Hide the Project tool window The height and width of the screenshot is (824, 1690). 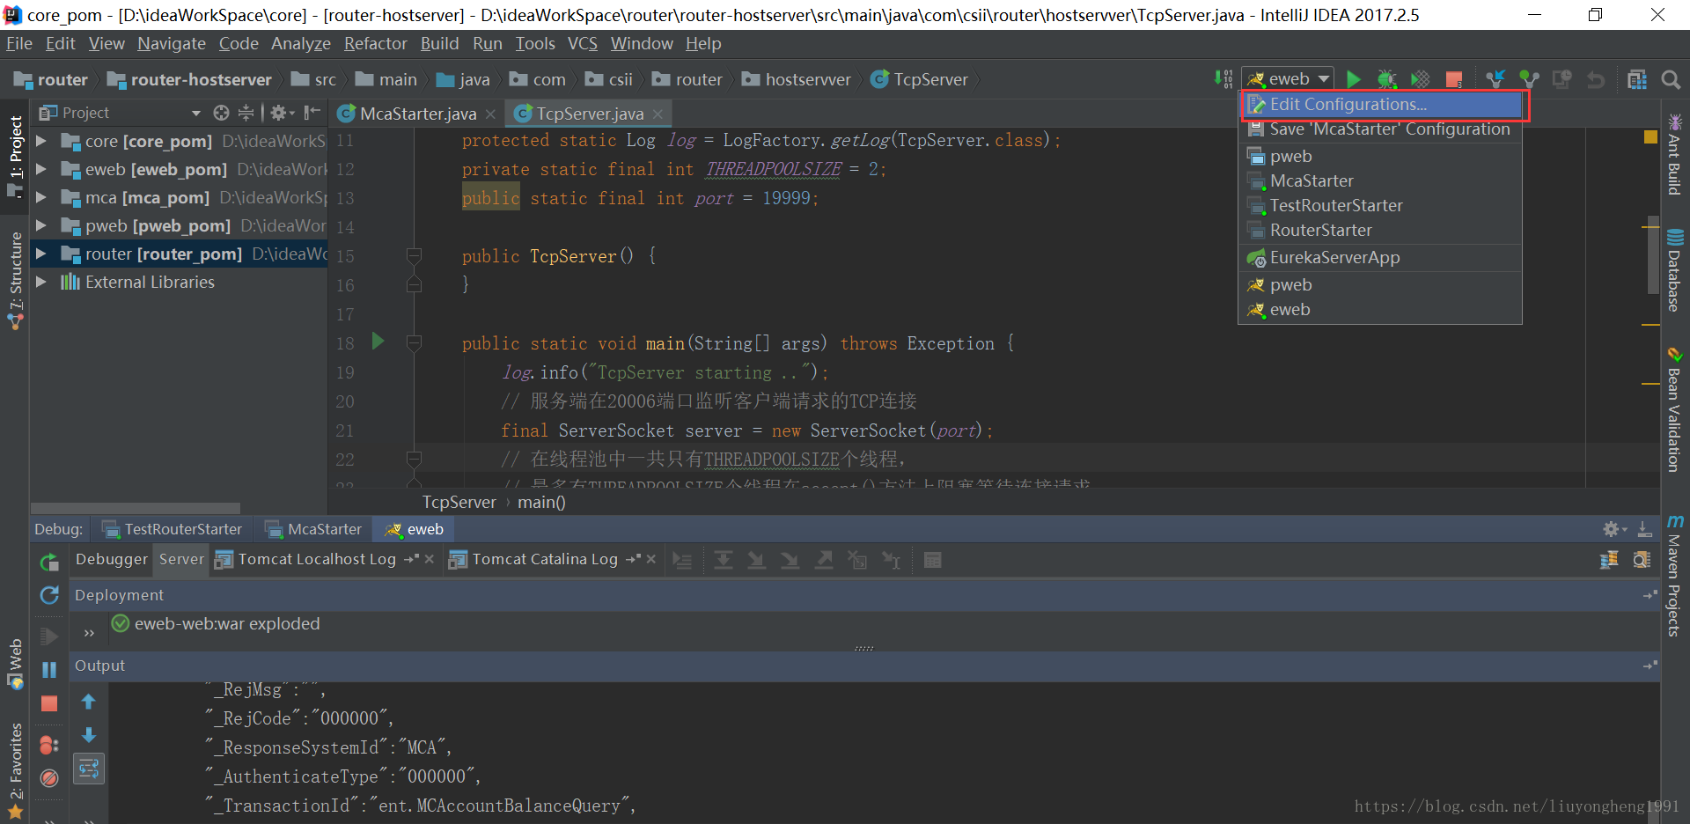[x=312, y=113]
